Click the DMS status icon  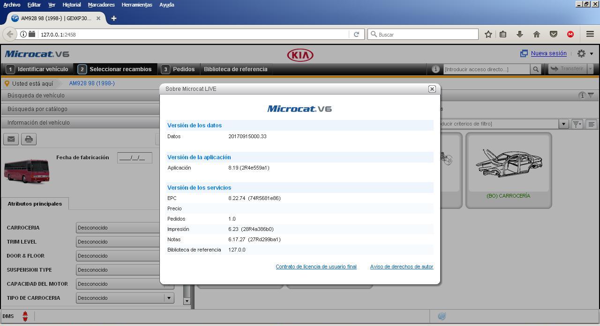25,316
